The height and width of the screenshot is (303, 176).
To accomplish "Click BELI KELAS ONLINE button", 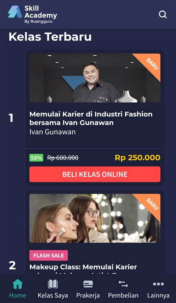I will [95, 174].
